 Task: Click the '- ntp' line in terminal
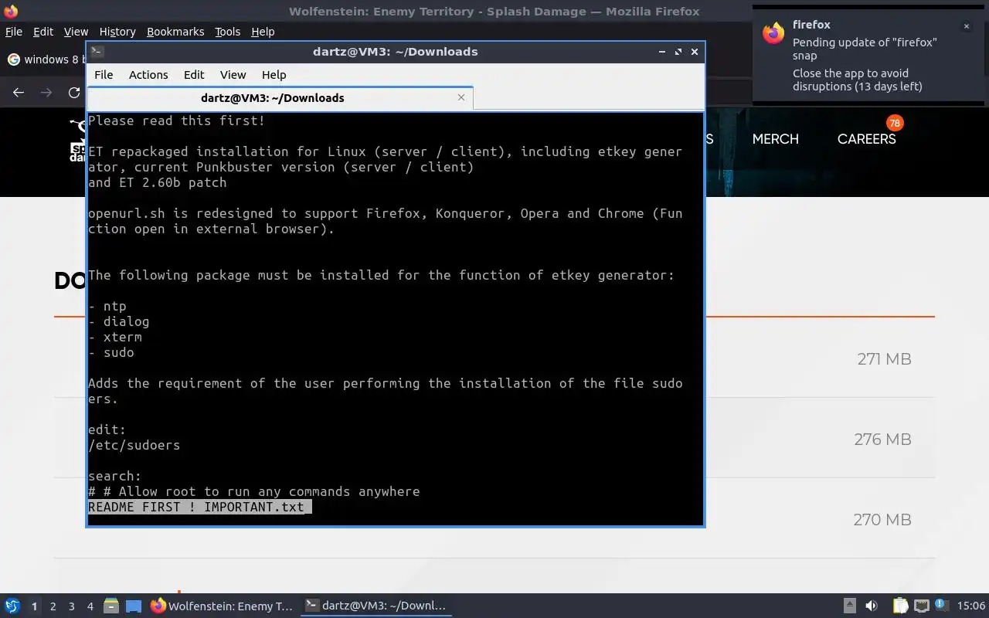tap(107, 306)
